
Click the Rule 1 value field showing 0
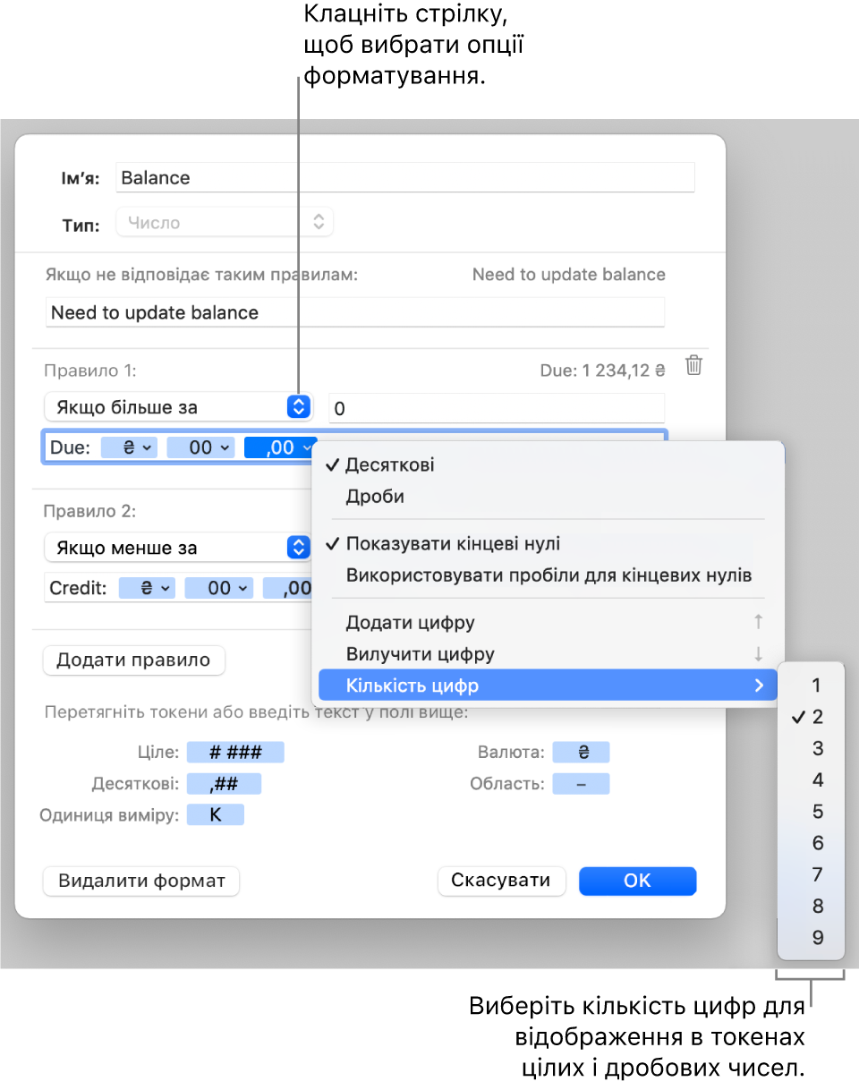tap(497, 410)
